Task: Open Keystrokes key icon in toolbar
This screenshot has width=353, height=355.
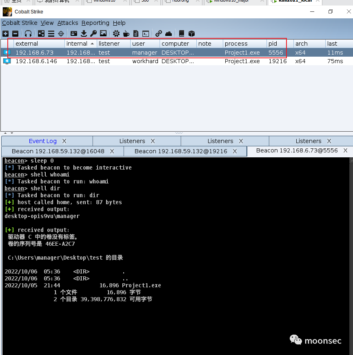Action: pyautogui.click(x=93, y=34)
